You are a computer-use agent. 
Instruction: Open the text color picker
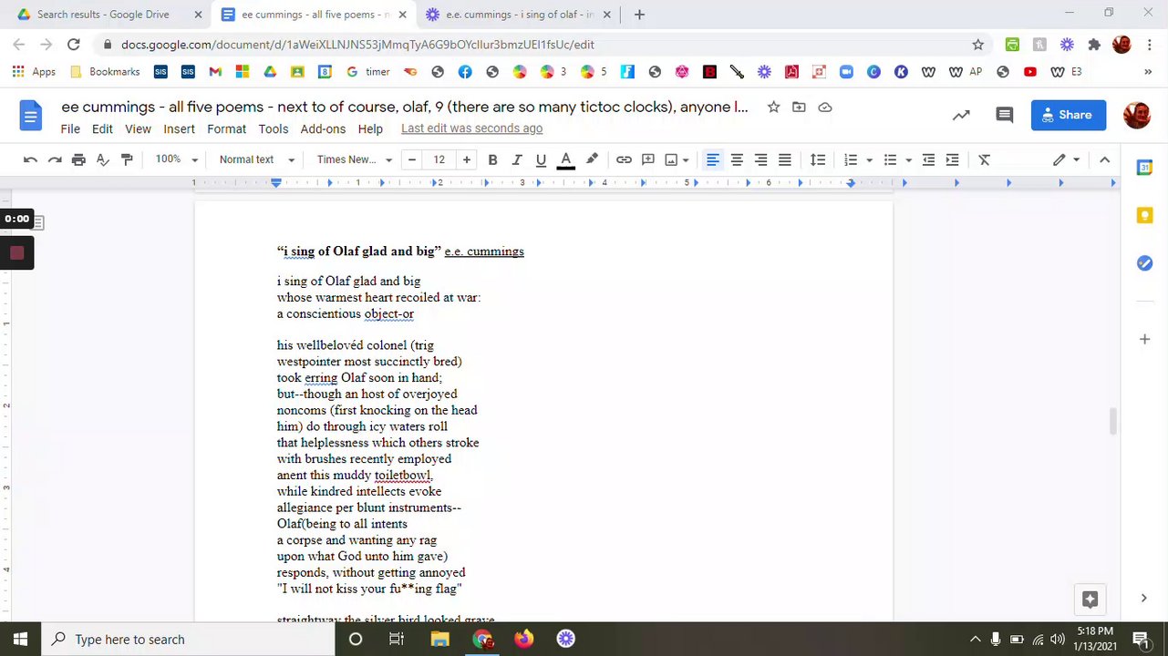click(x=565, y=159)
